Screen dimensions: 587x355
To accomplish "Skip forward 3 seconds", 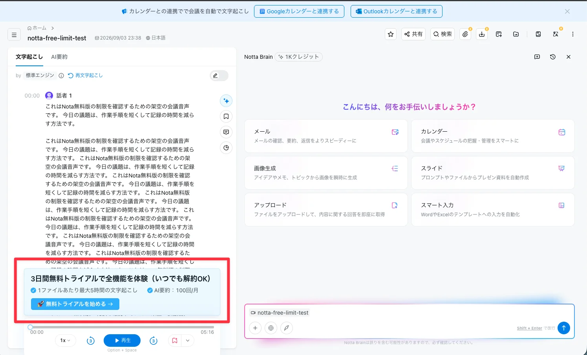I will tap(154, 341).
